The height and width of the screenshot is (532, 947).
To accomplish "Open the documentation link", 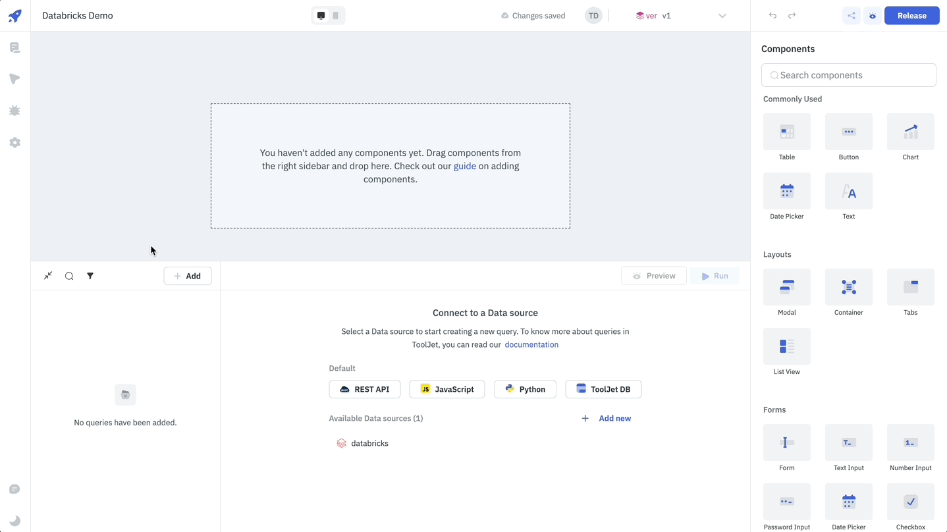I will [531, 344].
